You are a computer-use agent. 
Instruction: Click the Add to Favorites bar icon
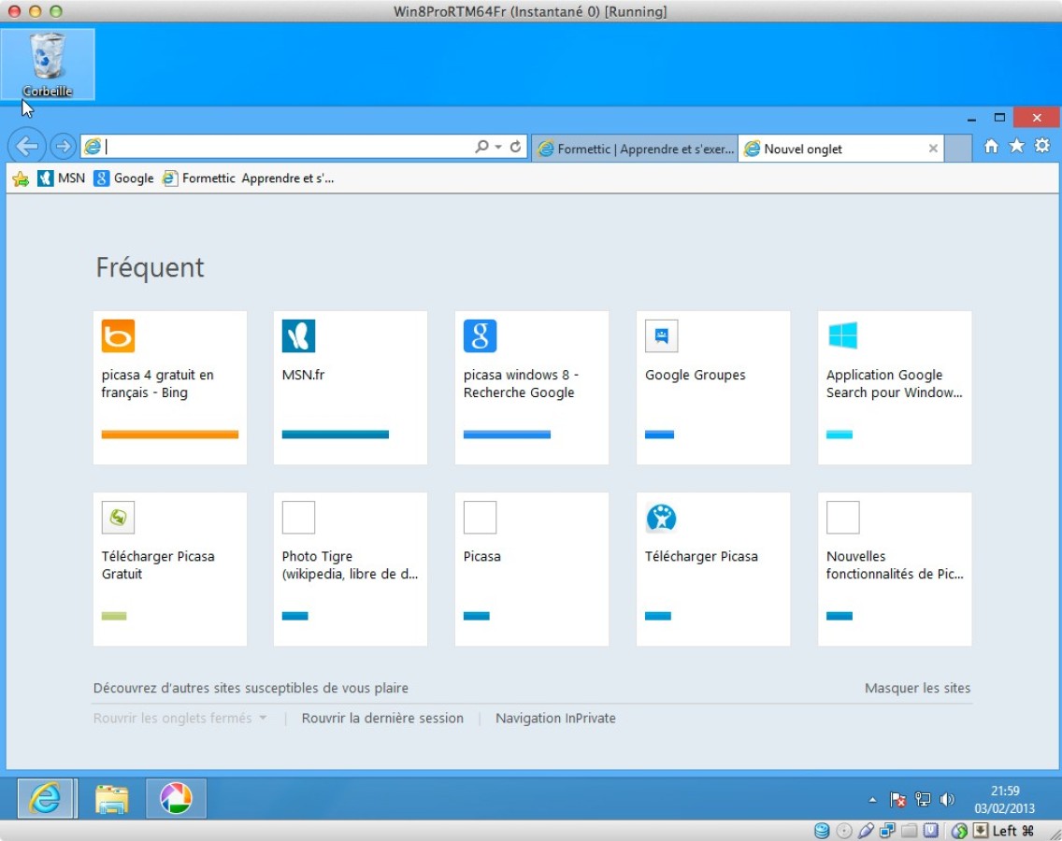pyautogui.click(x=21, y=178)
